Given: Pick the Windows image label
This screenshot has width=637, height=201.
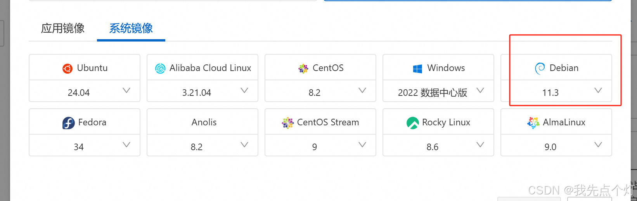Looking at the screenshot, I should [x=446, y=68].
